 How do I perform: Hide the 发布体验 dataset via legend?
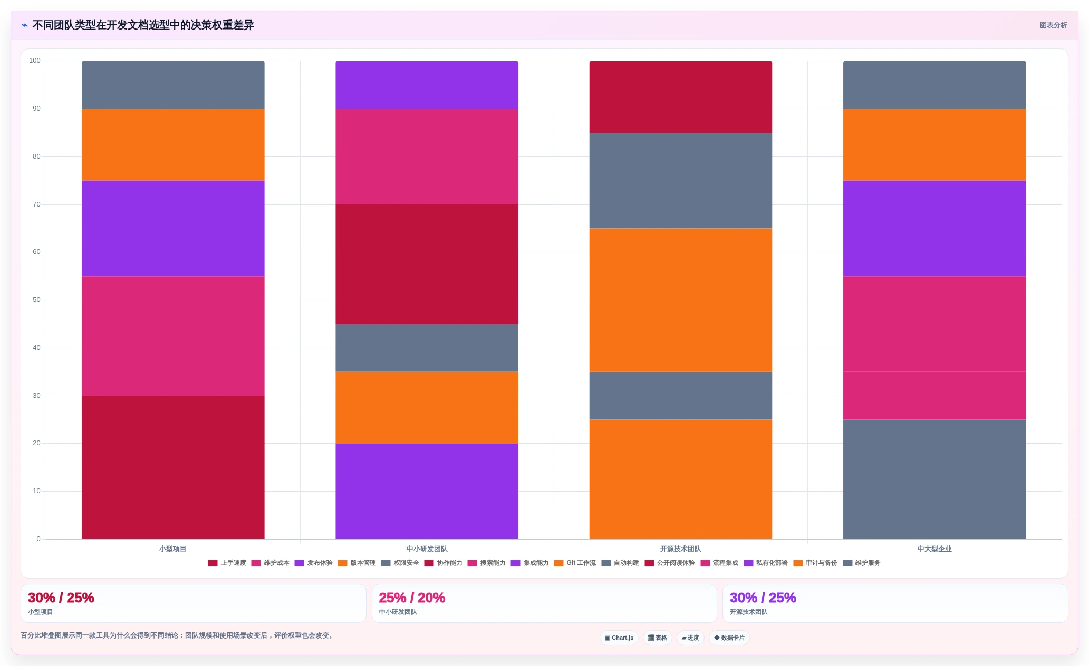pos(314,563)
